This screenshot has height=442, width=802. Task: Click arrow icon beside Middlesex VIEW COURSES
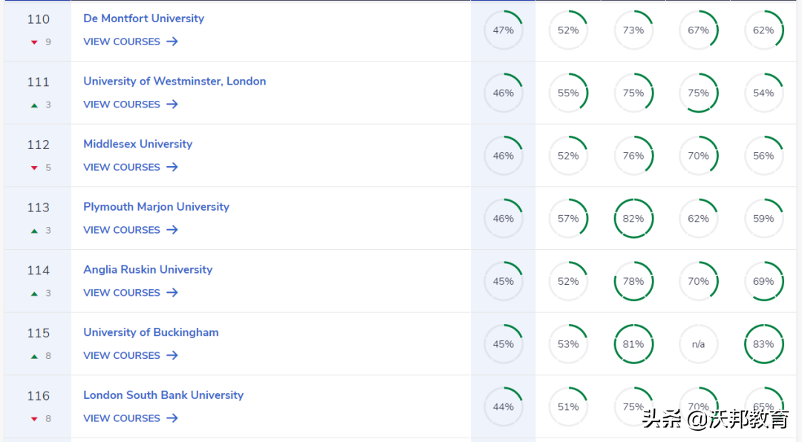click(172, 167)
